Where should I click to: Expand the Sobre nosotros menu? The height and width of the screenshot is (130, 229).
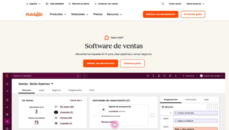[195, 4]
